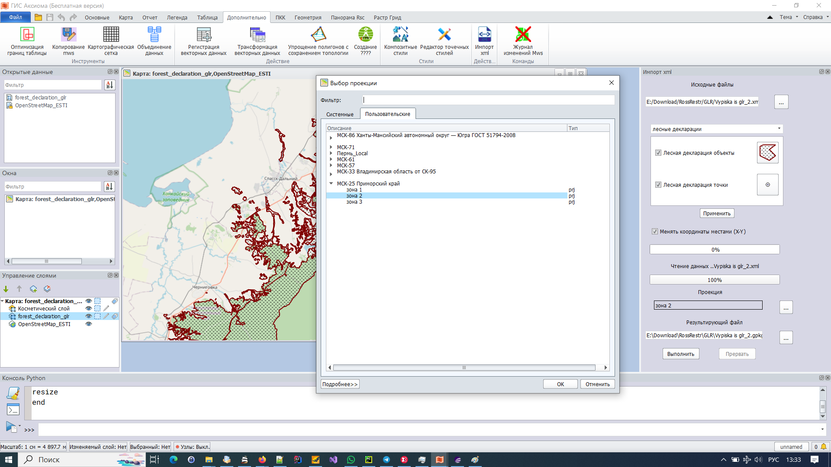The image size is (831, 467).
Task: Open the лесные декларации dropdown
Action: 717,129
